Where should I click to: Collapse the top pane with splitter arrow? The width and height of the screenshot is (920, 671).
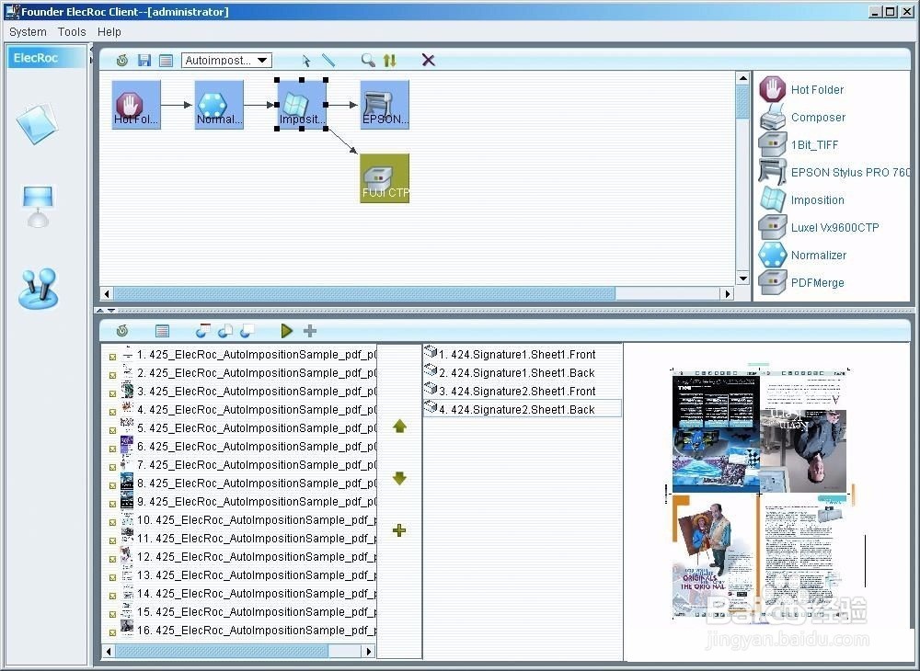99,311
